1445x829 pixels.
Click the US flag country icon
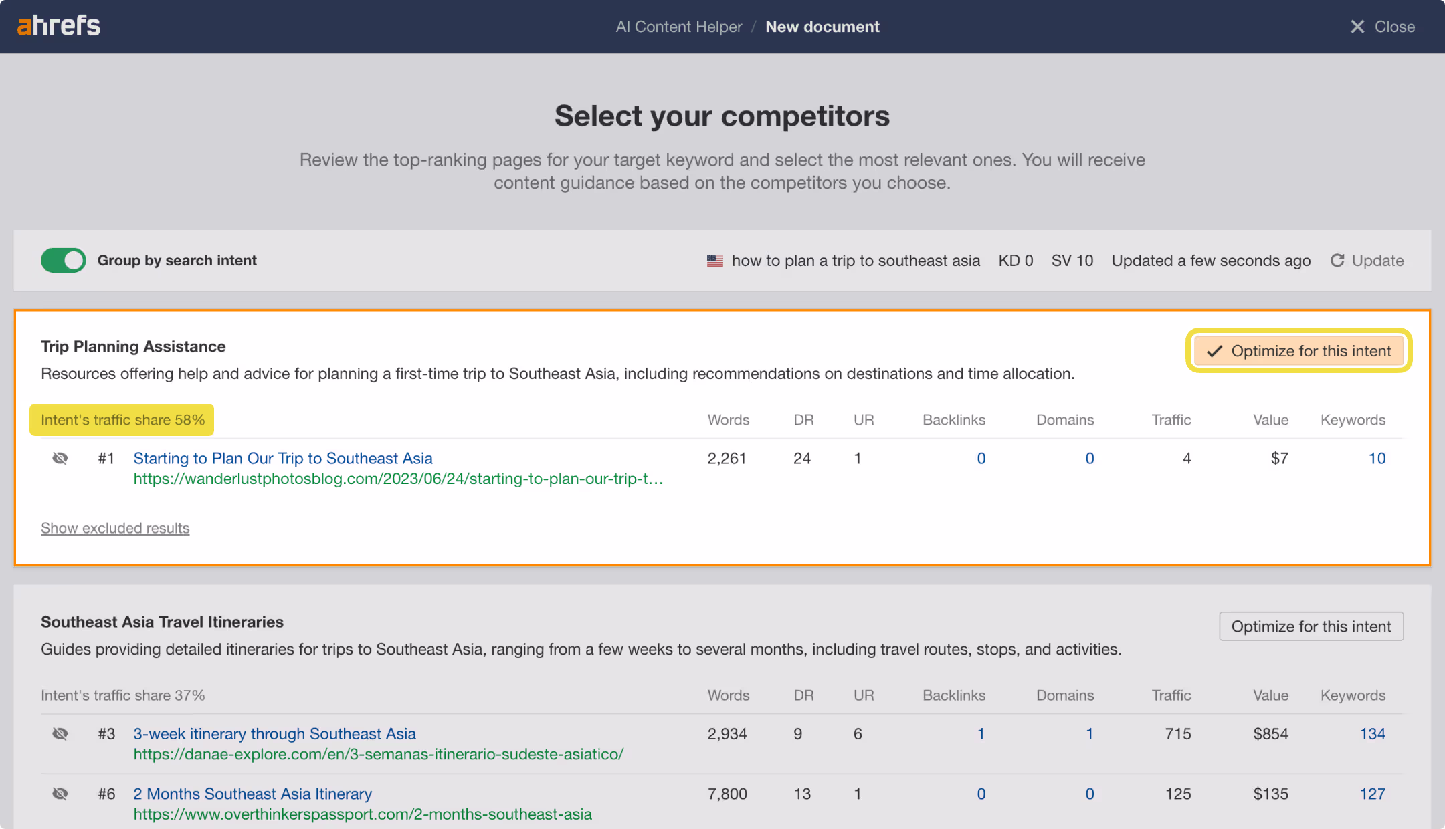[x=715, y=261]
